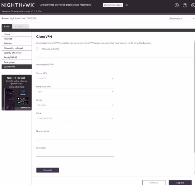Enable the Attiva client VPN checkbox
This screenshot has height=185, width=195.
click(37, 49)
